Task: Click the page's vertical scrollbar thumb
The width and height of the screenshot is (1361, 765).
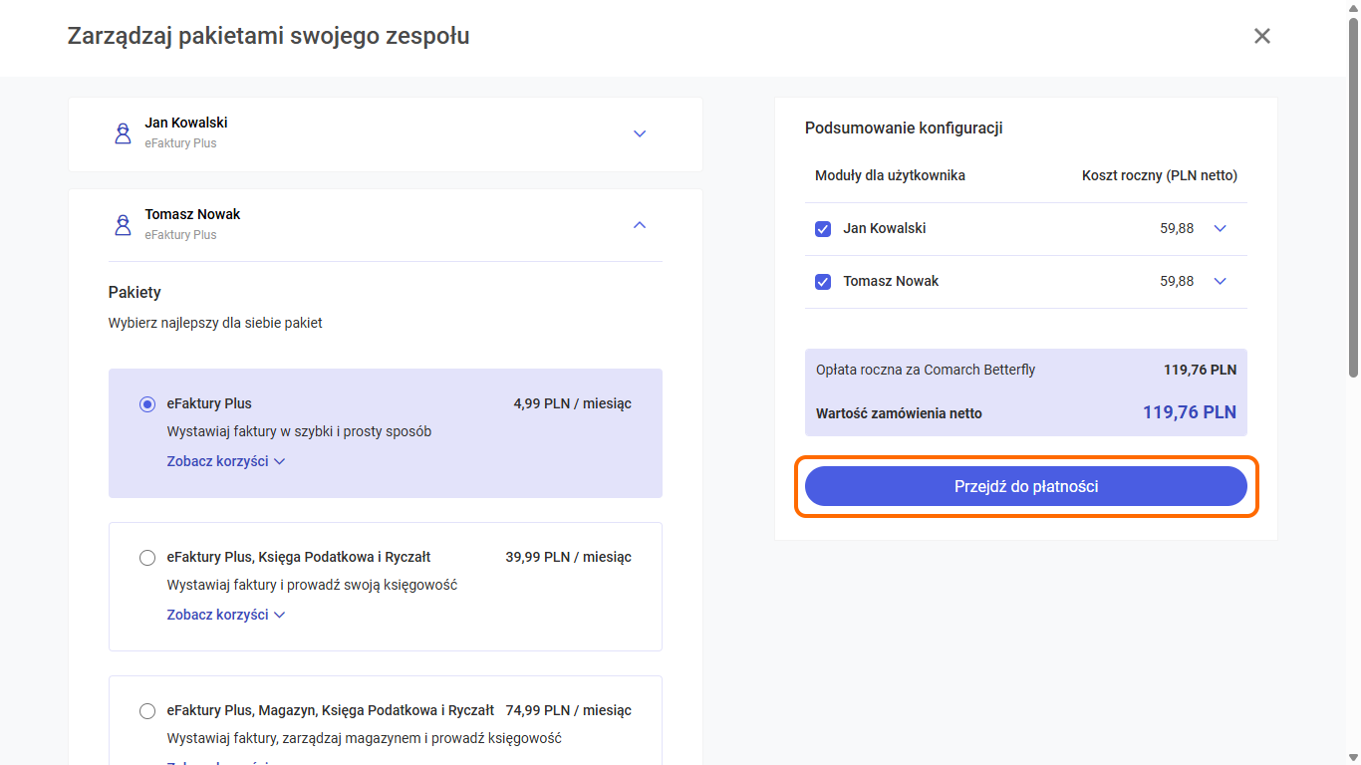Action: click(1353, 199)
